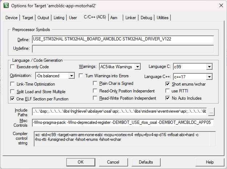
Task: Enable Read-Only Position Independent
Action: tap(95, 91)
